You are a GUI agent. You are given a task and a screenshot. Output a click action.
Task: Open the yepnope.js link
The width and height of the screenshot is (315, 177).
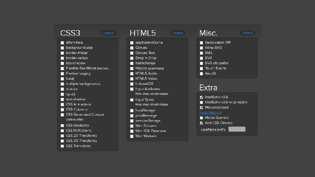click(x=210, y=113)
